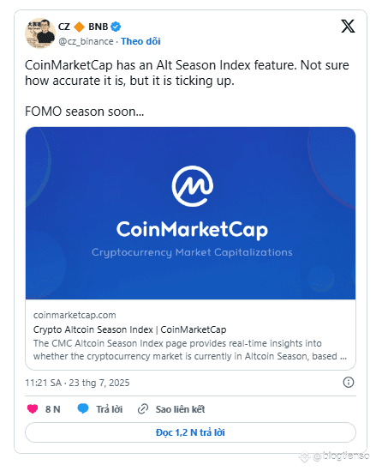The height and width of the screenshot is (471, 376).
Task: Open the card description text preview
Action: 190,350
